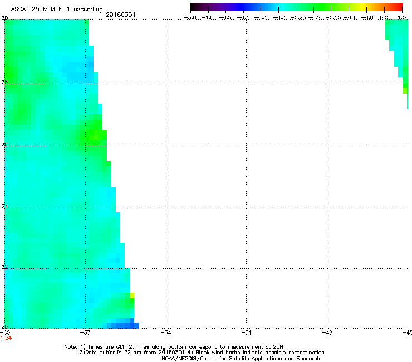Click the -0.2 color scale label
Screen dimensions: 412x362
314,18
